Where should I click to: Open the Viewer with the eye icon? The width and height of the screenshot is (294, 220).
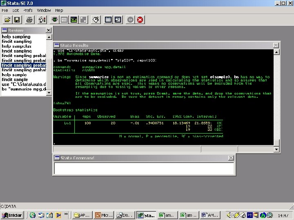(55, 20)
